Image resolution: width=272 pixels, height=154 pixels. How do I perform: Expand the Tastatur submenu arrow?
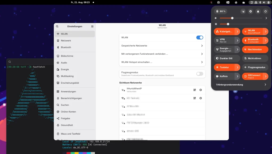click(237, 67)
